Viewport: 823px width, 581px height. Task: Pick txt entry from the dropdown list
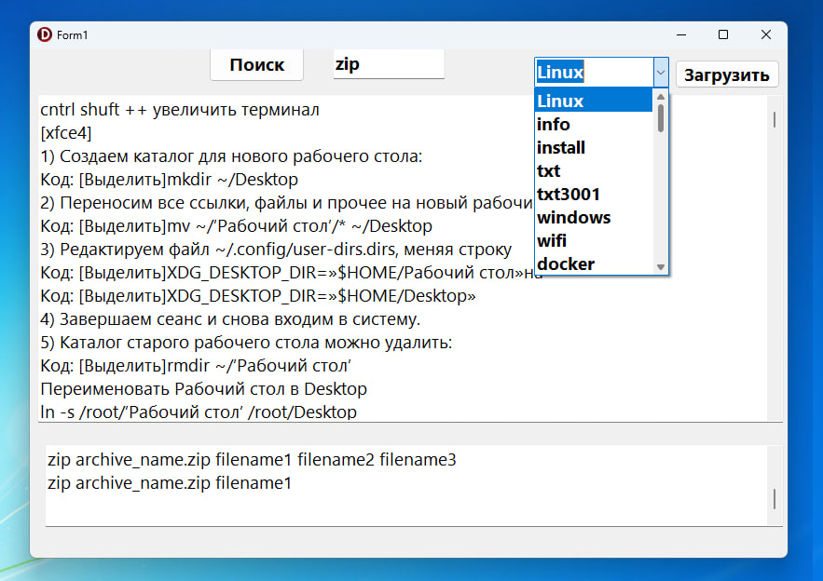point(593,170)
